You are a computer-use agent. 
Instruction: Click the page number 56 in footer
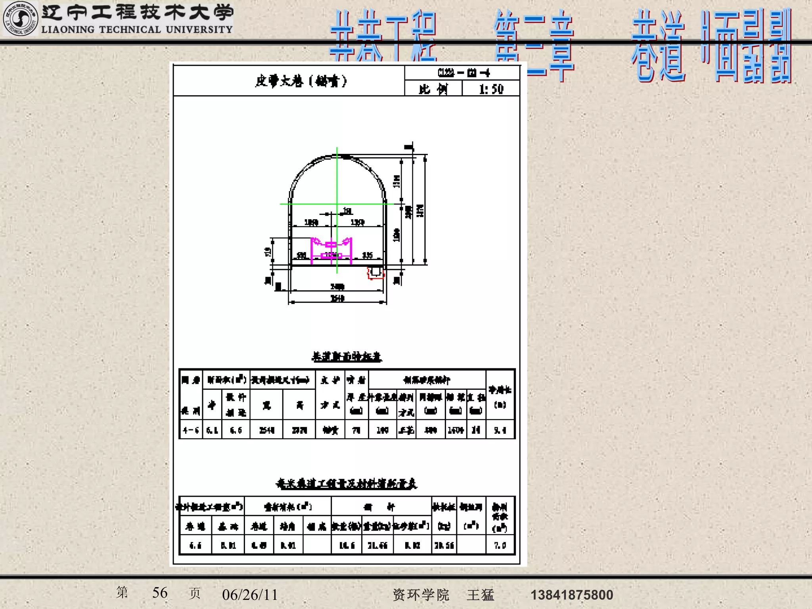click(160, 593)
